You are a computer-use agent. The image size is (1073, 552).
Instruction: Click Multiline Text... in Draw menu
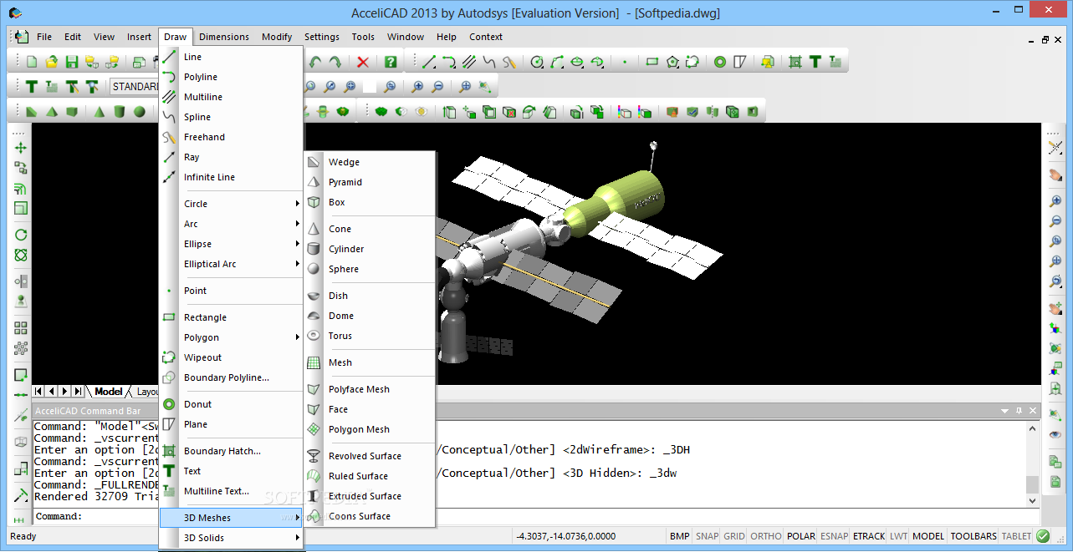pos(231,491)
